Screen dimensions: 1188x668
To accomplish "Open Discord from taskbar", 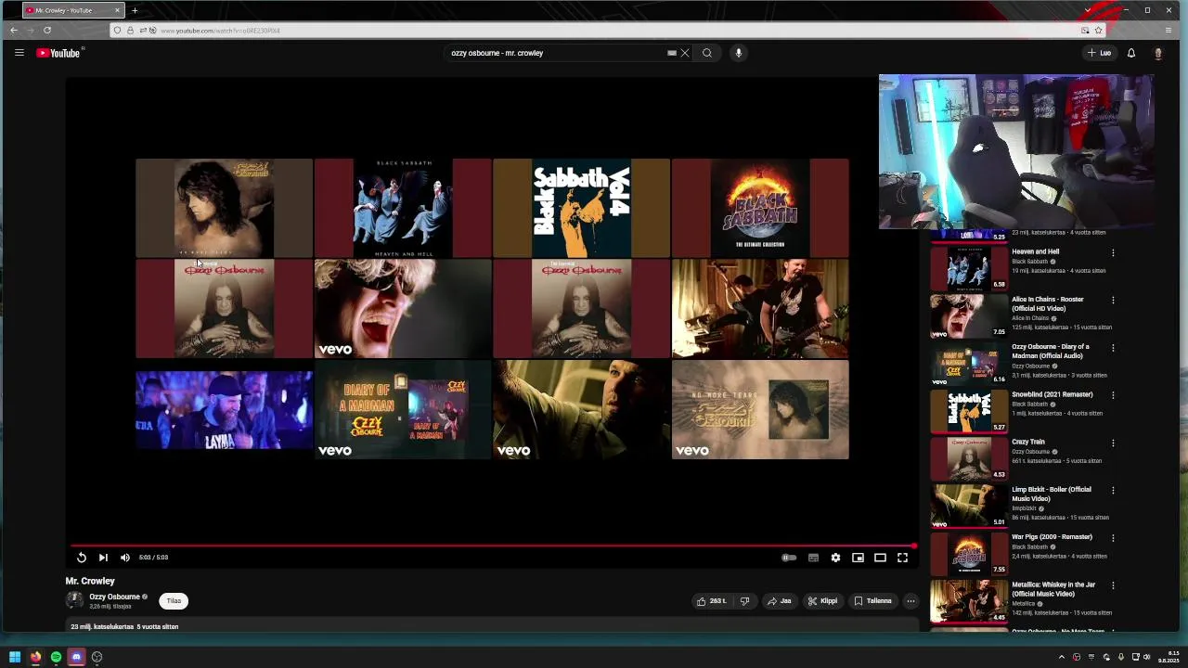I will 76,657.
